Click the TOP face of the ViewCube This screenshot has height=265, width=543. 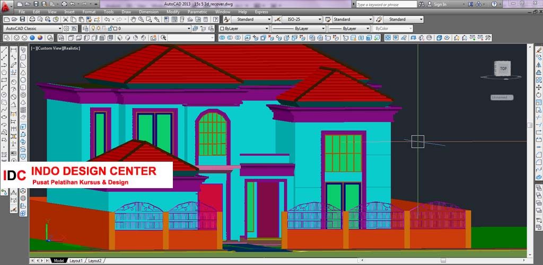[x=503, y=68]
